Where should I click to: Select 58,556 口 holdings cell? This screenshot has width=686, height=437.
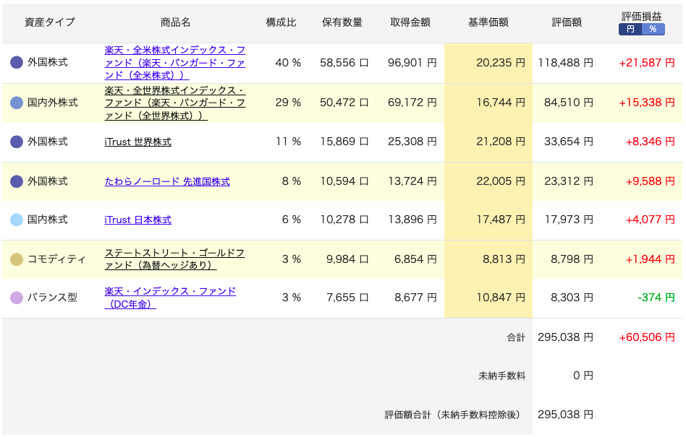[344, 63]
